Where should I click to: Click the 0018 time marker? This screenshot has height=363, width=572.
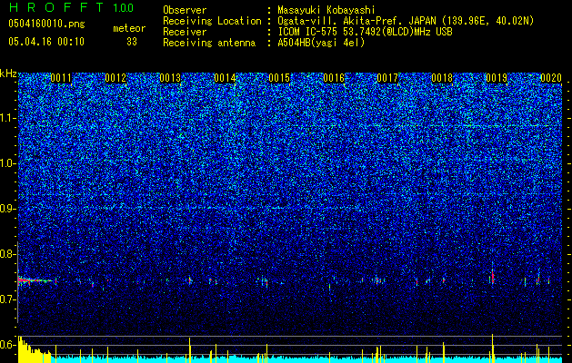442,78
